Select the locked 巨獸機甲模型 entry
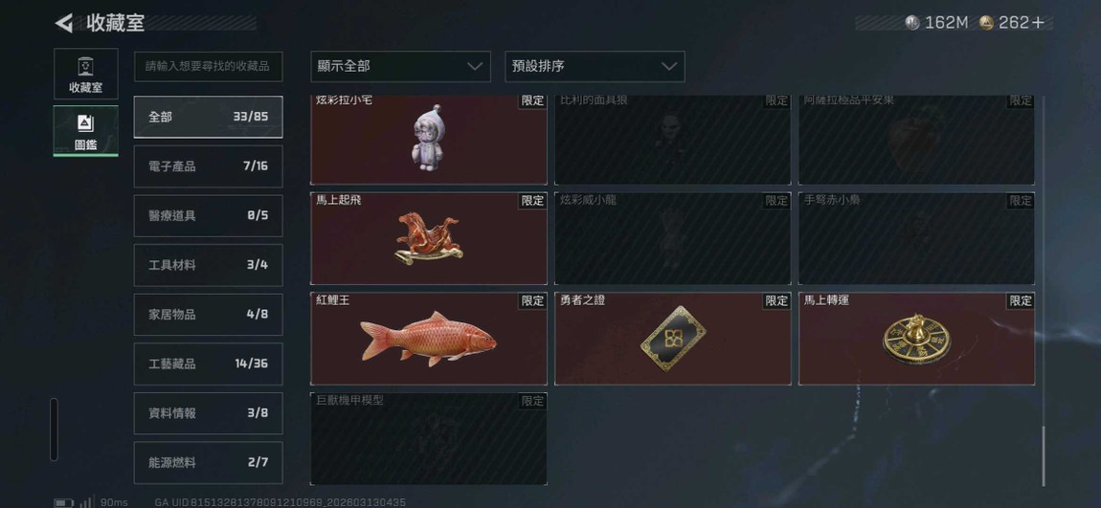Viewport: 1101px width, 508px height. (x=428, y=439)
